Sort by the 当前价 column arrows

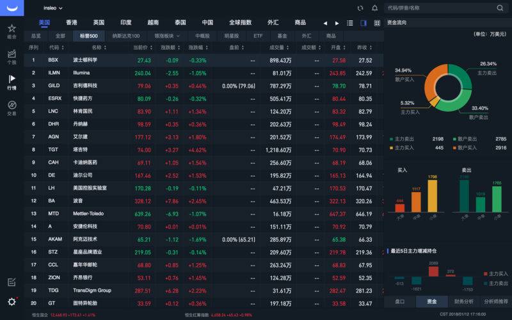151,47
